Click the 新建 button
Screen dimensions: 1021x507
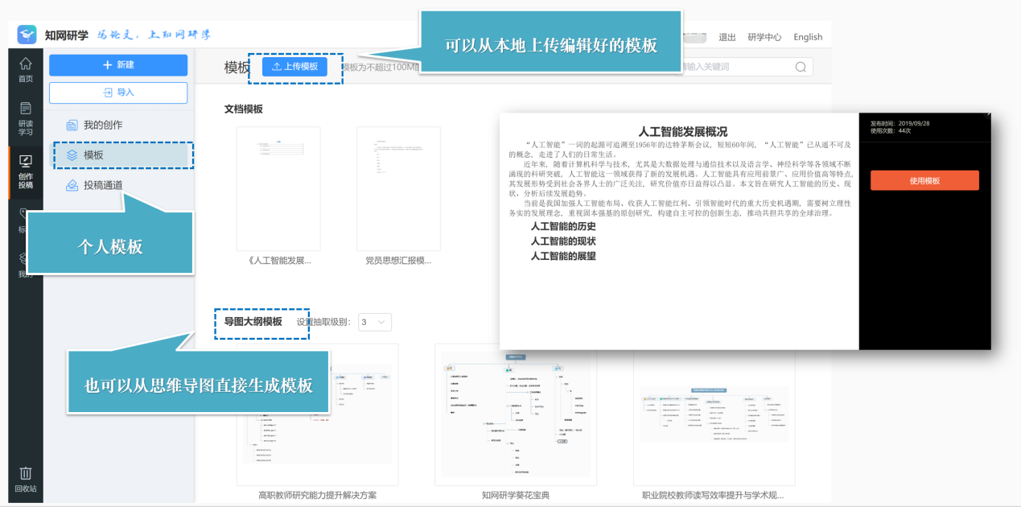point(118,65)
